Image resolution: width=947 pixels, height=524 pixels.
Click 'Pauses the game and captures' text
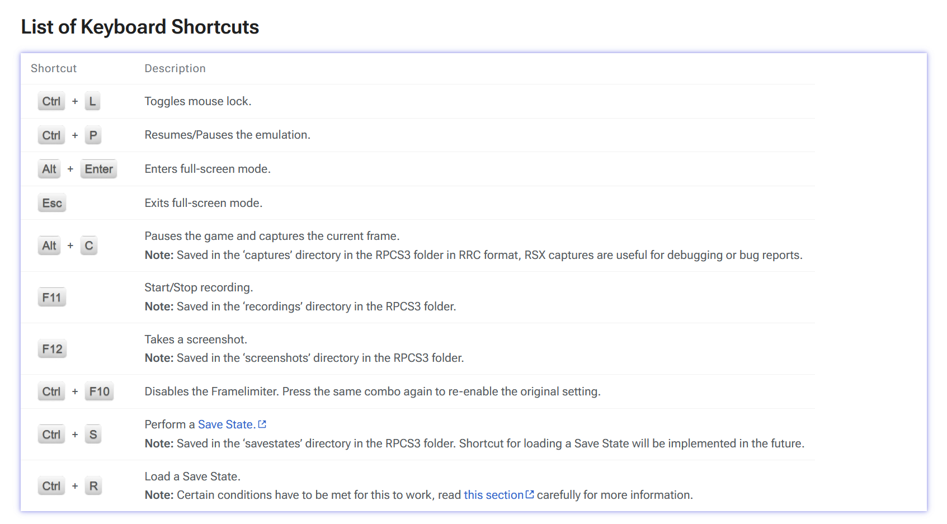(x=272, y=236)
